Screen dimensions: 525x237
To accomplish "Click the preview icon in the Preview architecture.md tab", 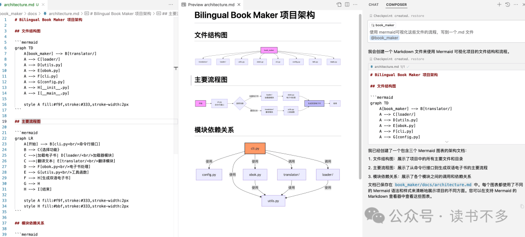I will pyautogui.click(x=183, y=5).
